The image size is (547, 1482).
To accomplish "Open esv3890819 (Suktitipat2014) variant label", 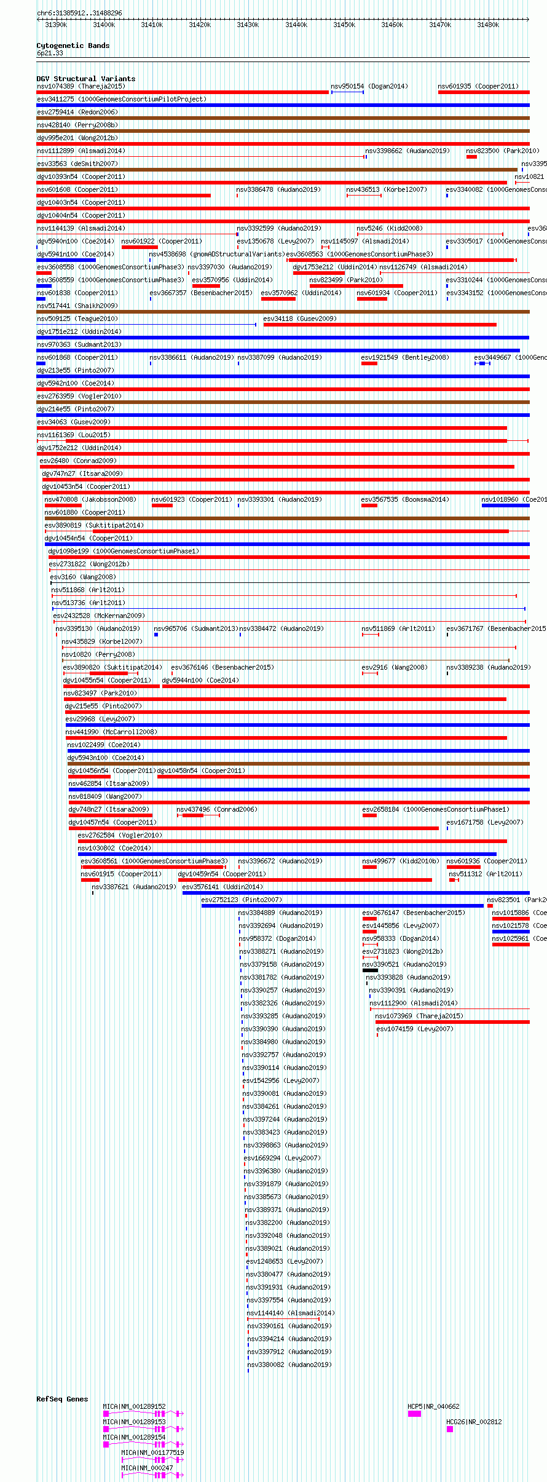I will click(94, 525).
